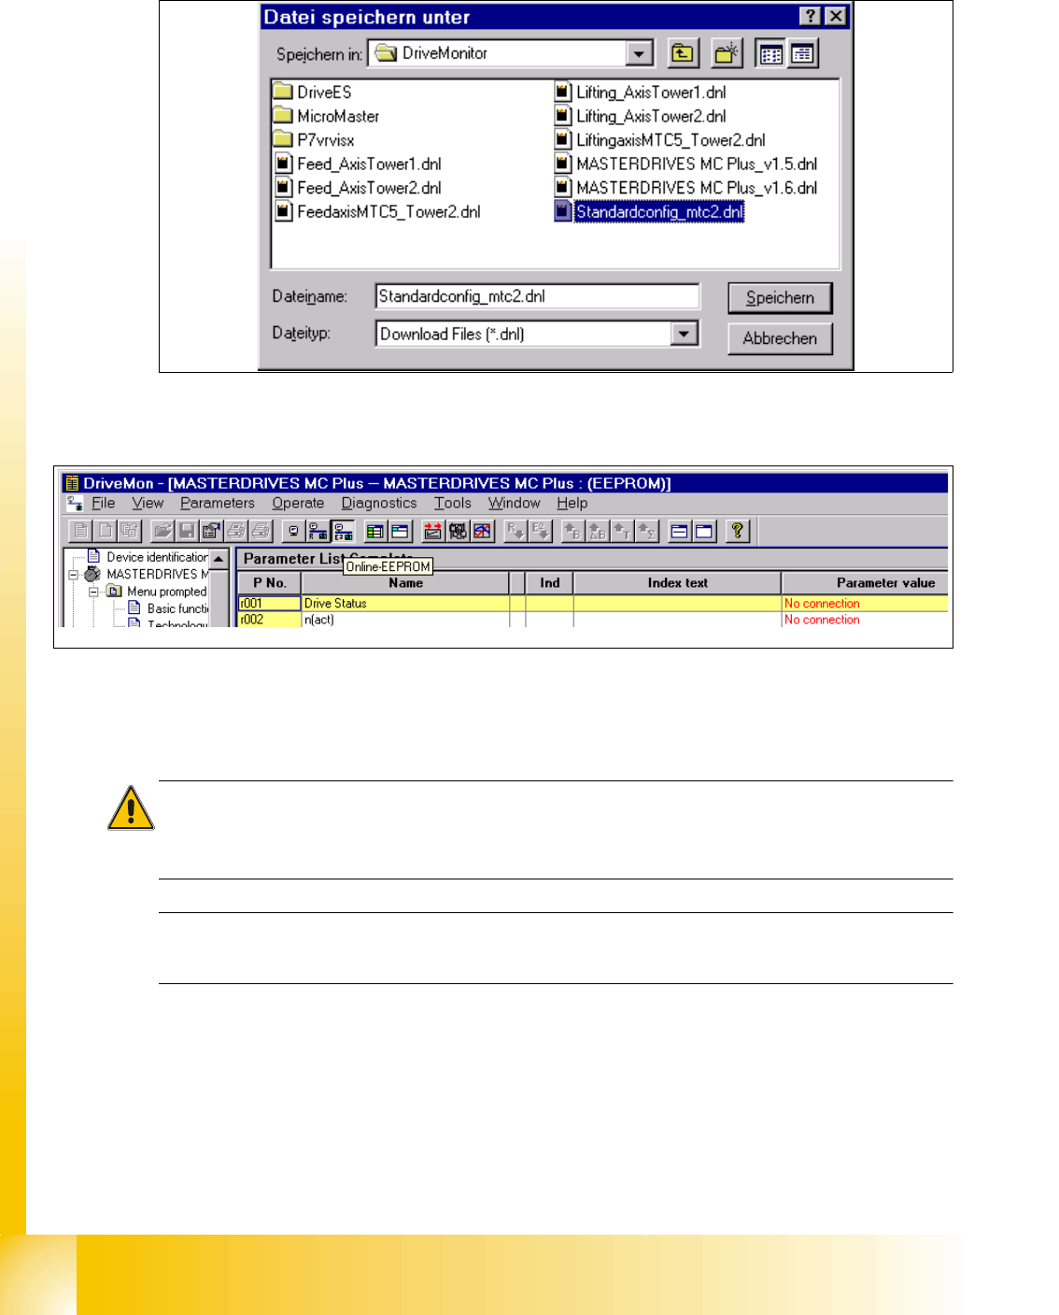
Task: Select file FeedaxisMTC5_Tower2.dnl
Action: point(377,212)
